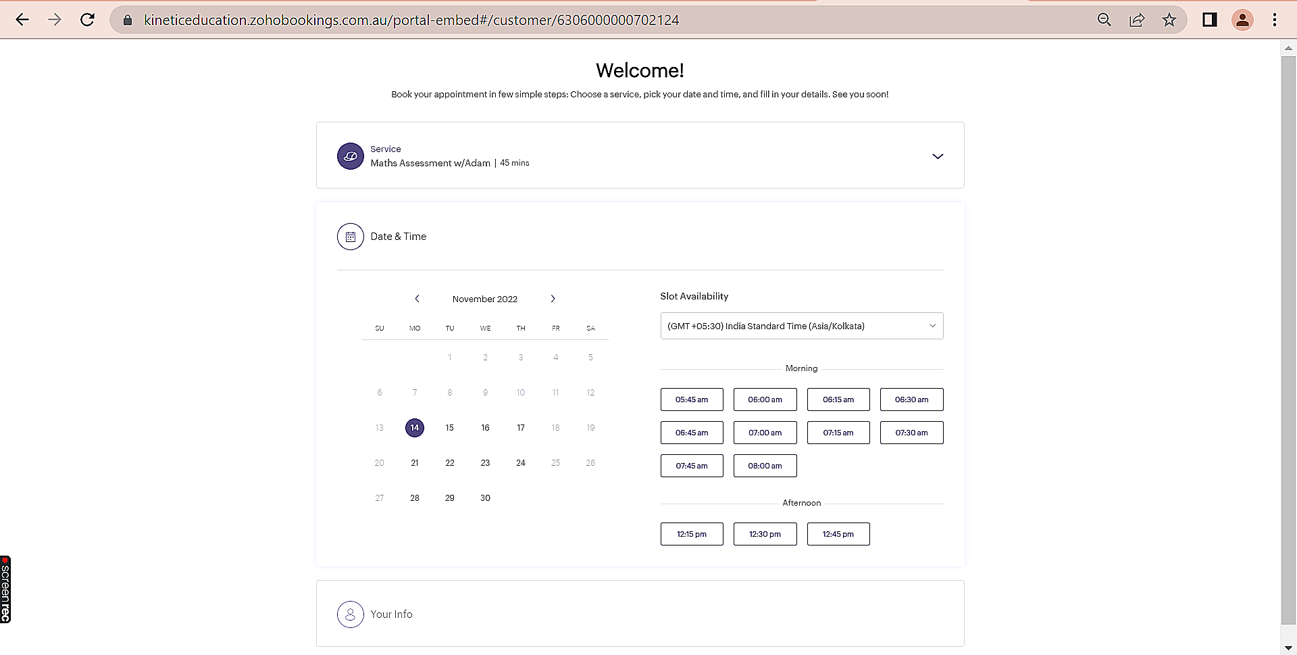Go to previous month in calendar
Viewport: 1297px width, 655px height.
click(417, 299)
